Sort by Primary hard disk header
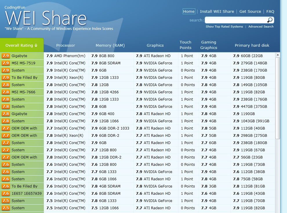The width and height of the screenshot is (287, 213). 252,45
